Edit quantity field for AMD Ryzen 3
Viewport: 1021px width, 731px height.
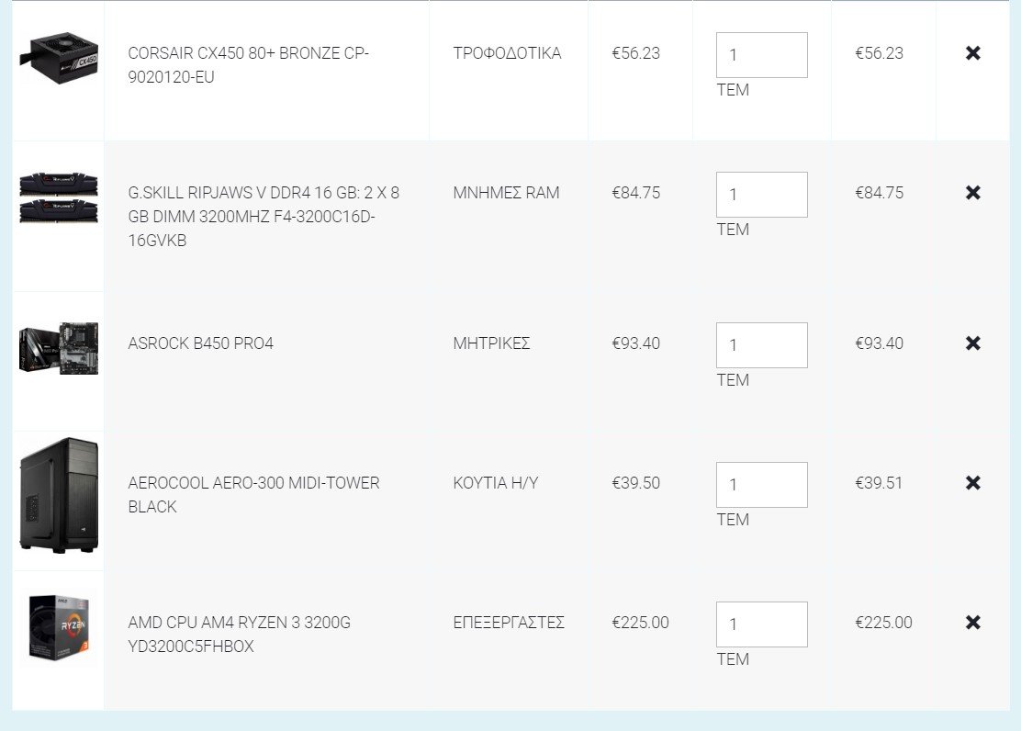click(762, 624)
